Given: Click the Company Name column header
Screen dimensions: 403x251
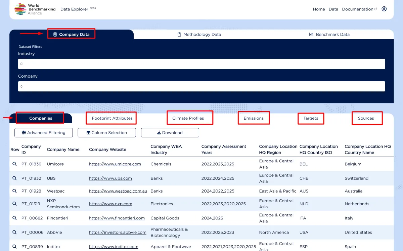Looking at the screenshot, I should pos(63,150).
